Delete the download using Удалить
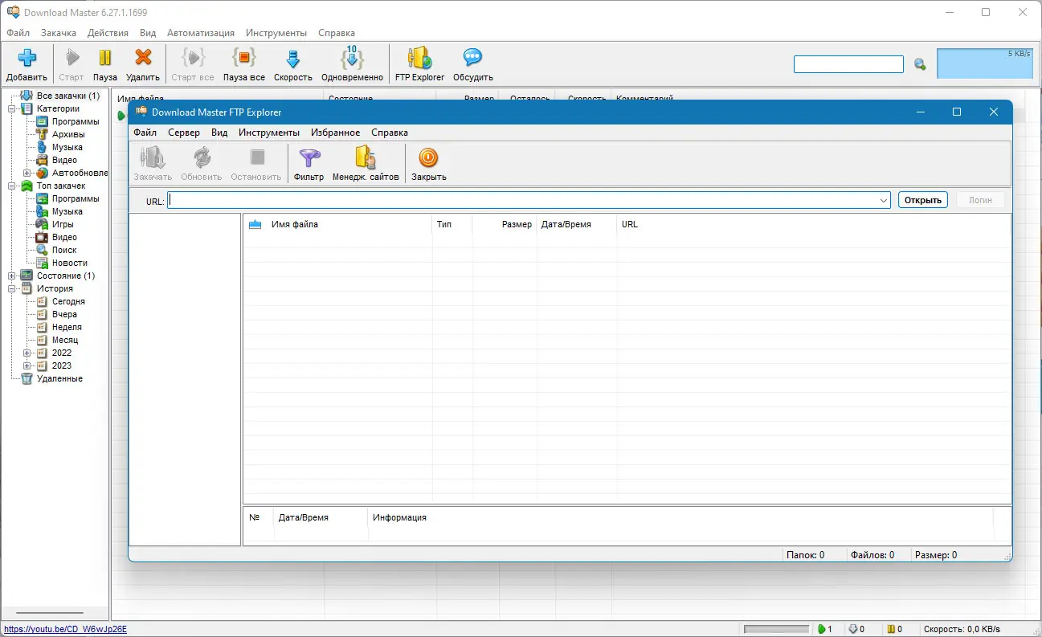Viewport: 1042px width, 637px height. point(143,64)
